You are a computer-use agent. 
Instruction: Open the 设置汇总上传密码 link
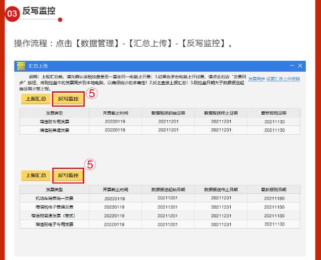[x=283, y=79]
